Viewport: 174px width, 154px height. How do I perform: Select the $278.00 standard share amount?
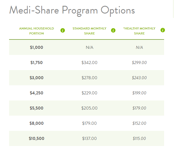[89, 78]
